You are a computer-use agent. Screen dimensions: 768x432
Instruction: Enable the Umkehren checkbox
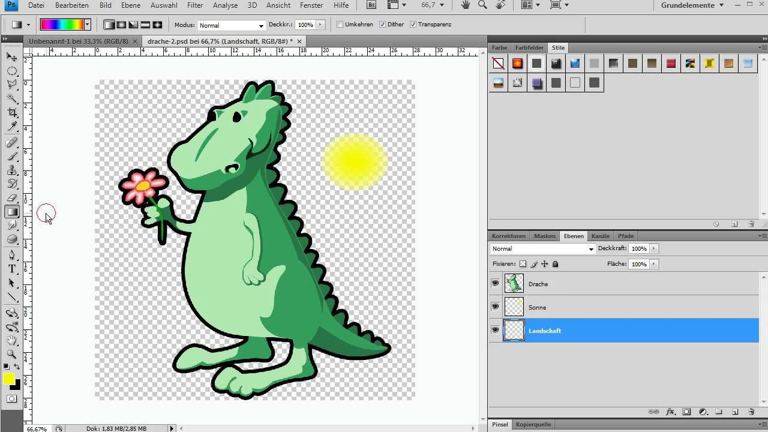click(x=340, y=25)
